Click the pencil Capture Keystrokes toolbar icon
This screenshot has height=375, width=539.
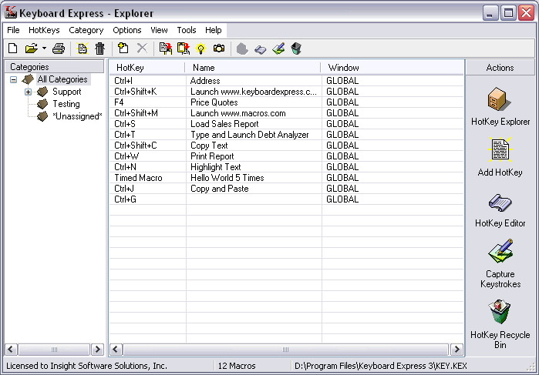tap(278, 49)
